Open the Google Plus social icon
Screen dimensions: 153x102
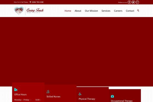click(x=137, y=2)
